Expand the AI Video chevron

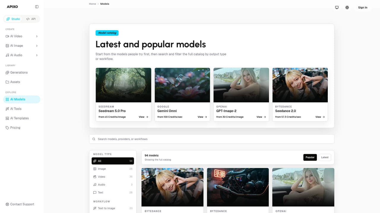37,36
